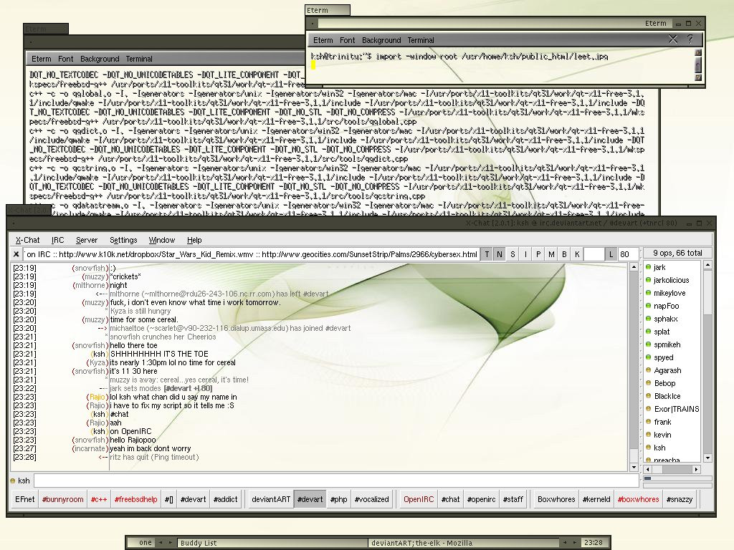Viewport: 734px width, 550px height.
Task: Toggle the S (secret) channel mode
Action: [513, 254]
